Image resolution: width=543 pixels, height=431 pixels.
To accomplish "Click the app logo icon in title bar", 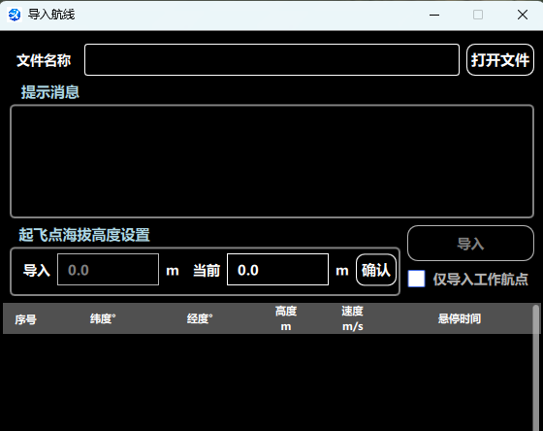I will (15, 15).
